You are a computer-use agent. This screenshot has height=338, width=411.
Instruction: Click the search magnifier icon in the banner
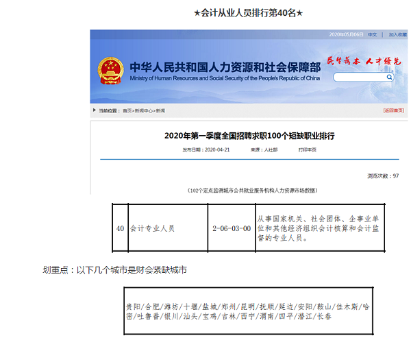(x=389, y=77)
